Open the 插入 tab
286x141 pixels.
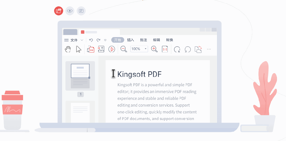(131, 40)
